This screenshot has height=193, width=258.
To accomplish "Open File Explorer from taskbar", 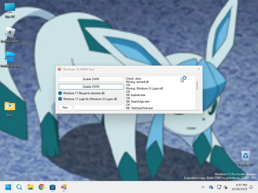I will click(30, 187).
